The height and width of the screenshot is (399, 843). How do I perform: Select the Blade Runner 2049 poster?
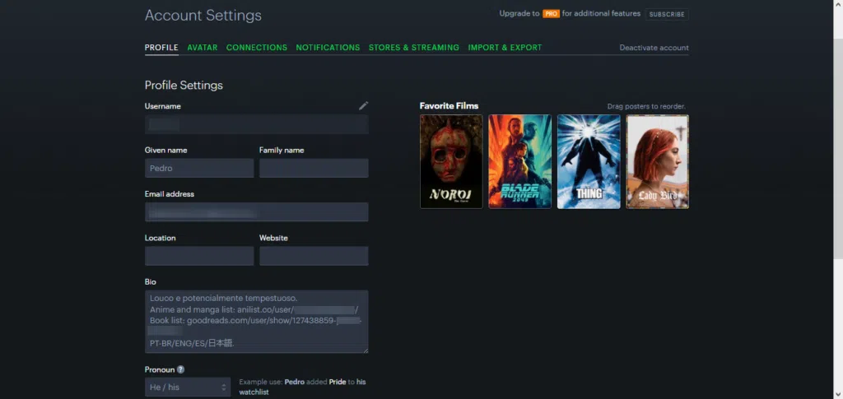tap(520, 161)
